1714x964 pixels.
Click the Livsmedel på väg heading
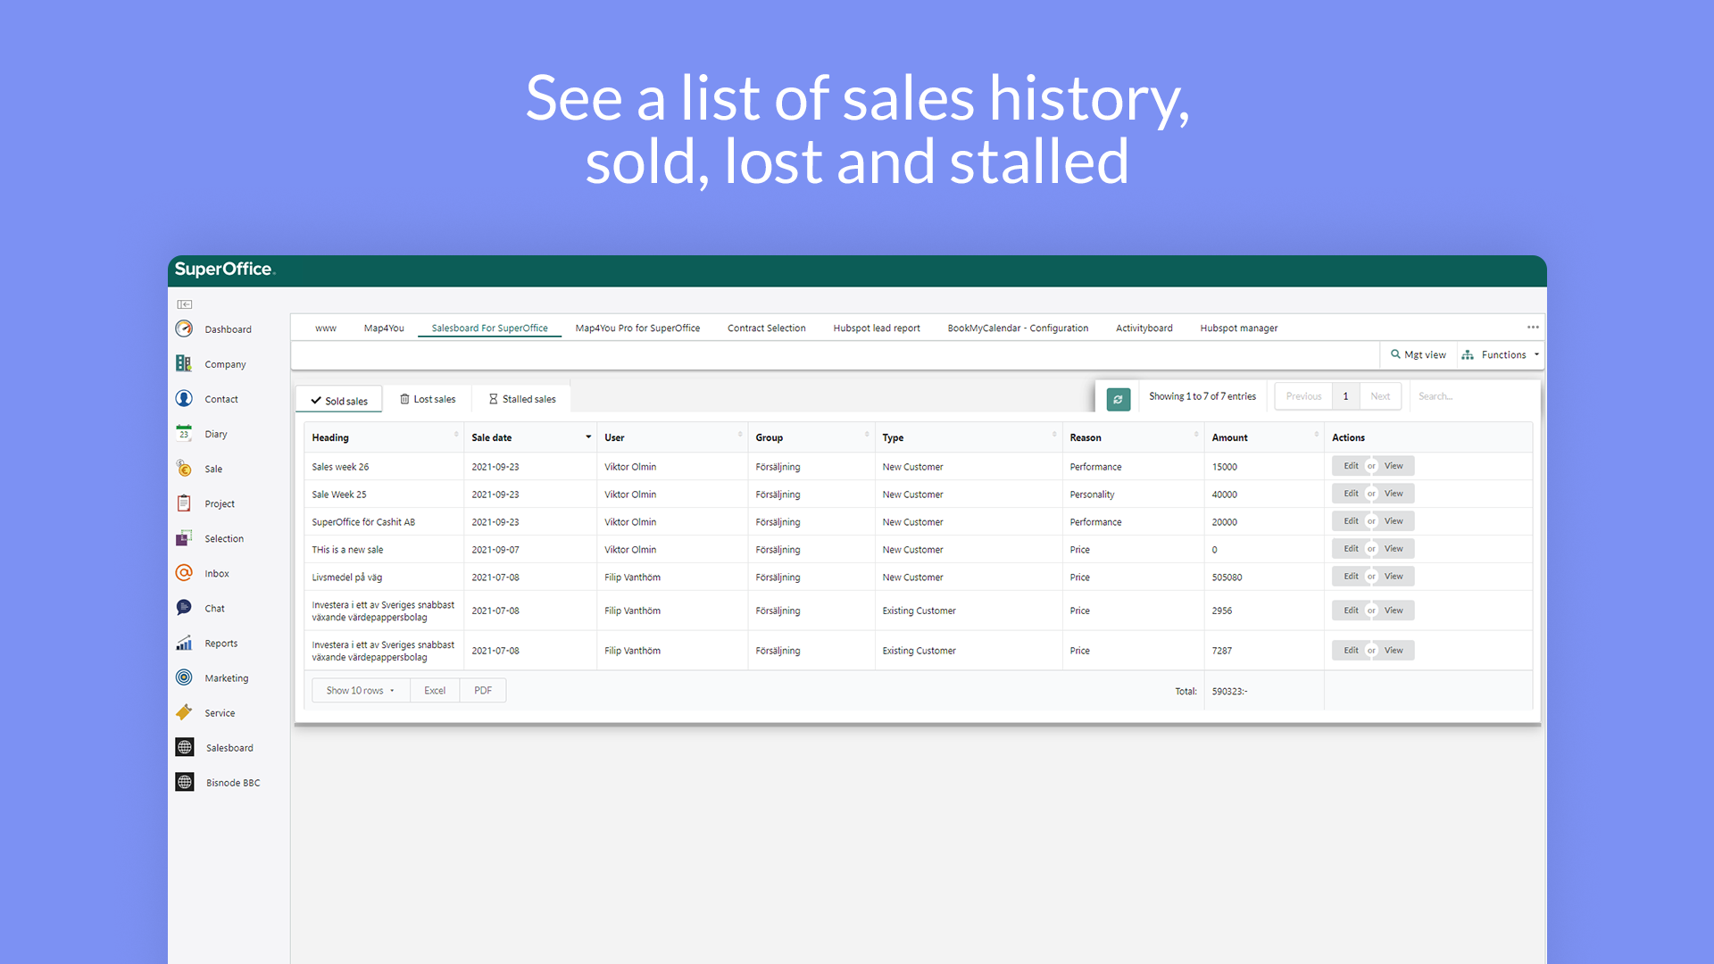click(347, 578)
